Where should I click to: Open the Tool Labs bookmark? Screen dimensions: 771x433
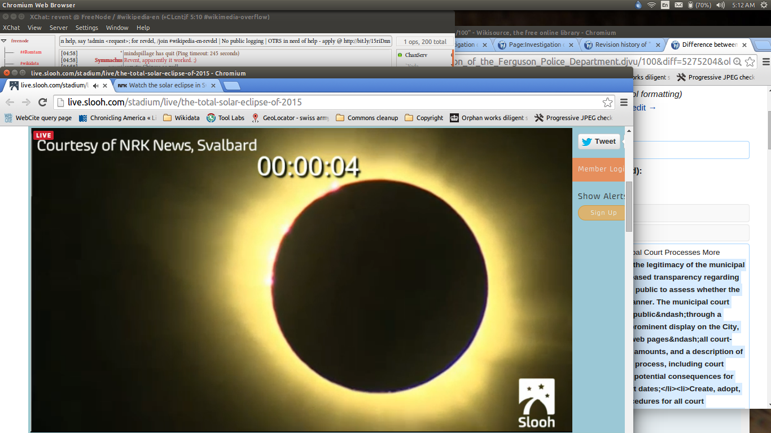(225, 118)
